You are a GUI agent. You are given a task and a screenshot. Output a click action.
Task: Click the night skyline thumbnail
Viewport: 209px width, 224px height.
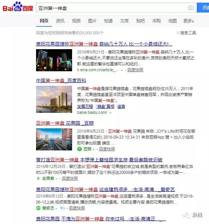coord(54,60)
